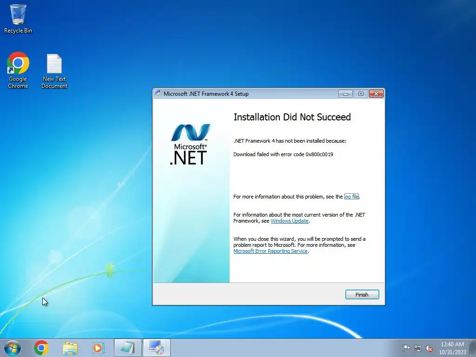476x357 pixels.
Task: Open the Action Center flag icon
Action: [406, 348]
